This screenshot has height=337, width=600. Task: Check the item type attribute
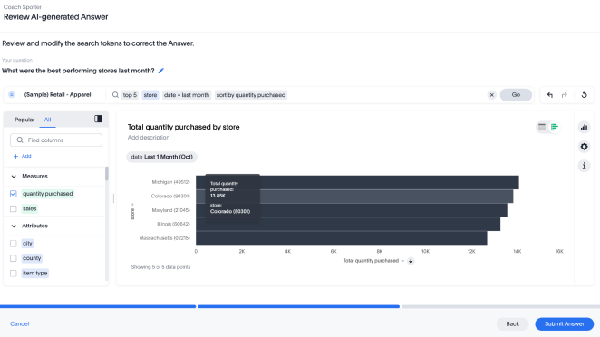click(14, 273)
